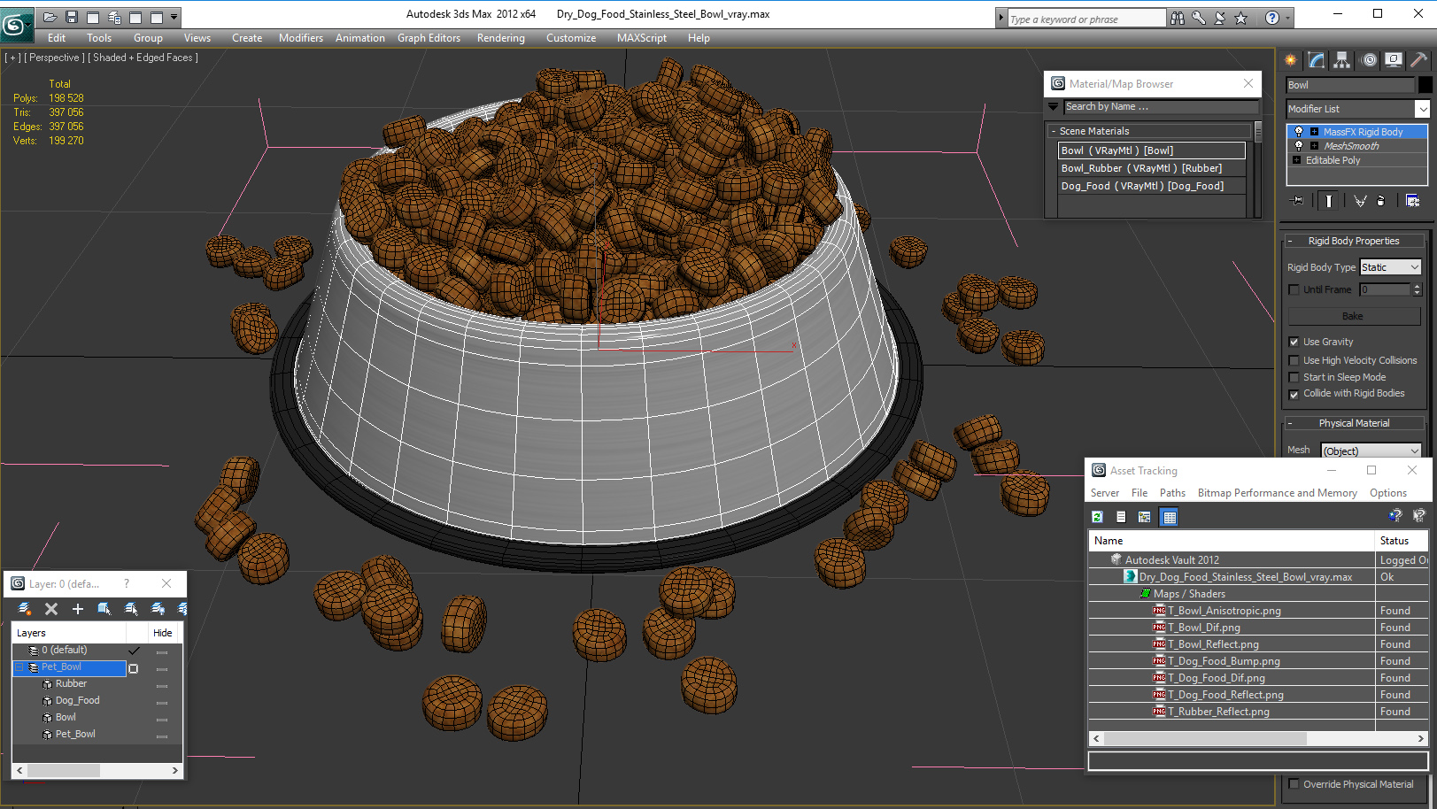The image size is (1437, 809).
Task: Open the 3ds Max application menu logo
Action: tap(16, 24)
